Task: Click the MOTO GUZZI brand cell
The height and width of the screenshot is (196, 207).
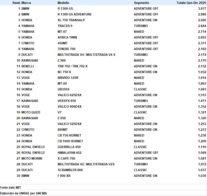Action: pos(31,112)
